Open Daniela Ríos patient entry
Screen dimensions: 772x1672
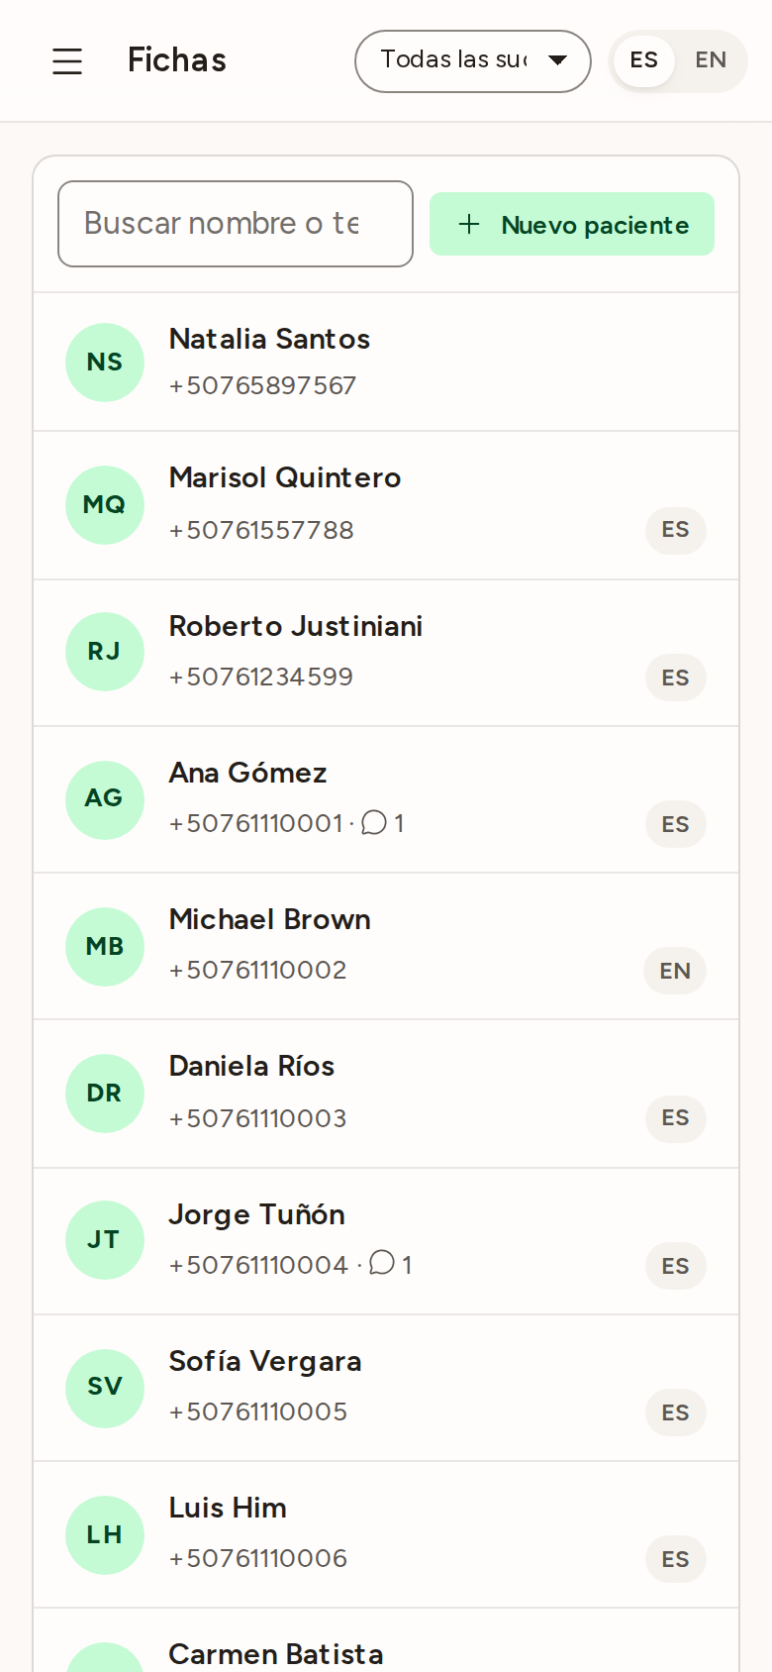pos(386,1094)
